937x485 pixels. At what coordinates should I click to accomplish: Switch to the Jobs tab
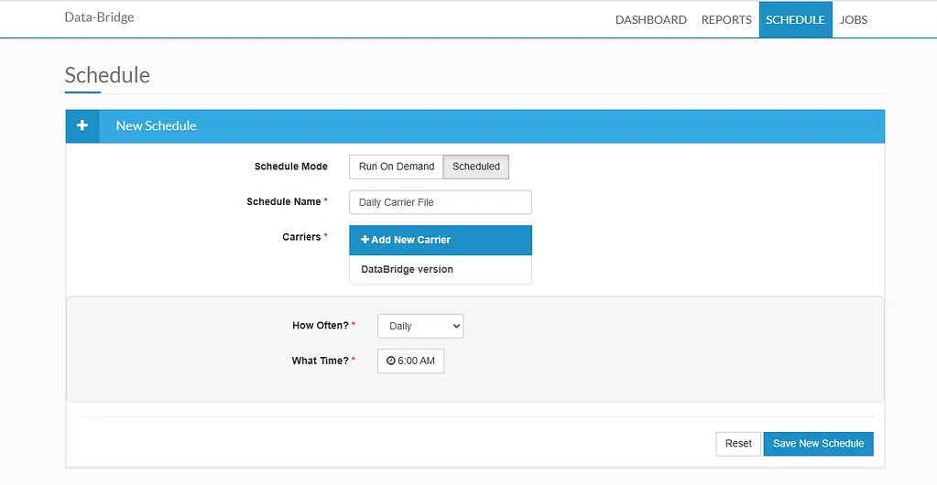pos(854,20)
